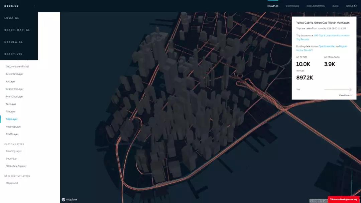361x203 pixels.
Task: Open the 3D Surface Explorer example
Action: tap(16, 166)
